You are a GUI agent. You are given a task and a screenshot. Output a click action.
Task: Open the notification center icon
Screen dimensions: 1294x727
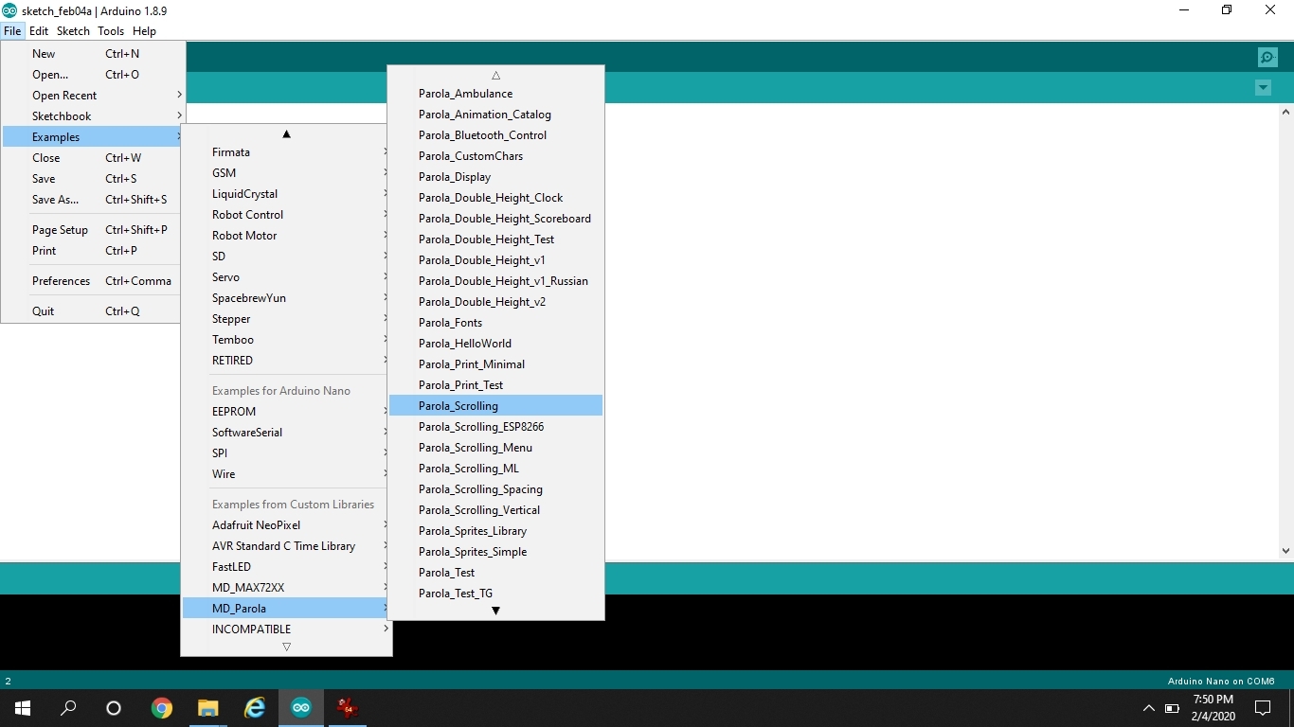1263,707
